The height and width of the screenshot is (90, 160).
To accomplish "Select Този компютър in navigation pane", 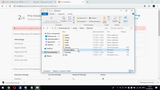I will point(52,52).
